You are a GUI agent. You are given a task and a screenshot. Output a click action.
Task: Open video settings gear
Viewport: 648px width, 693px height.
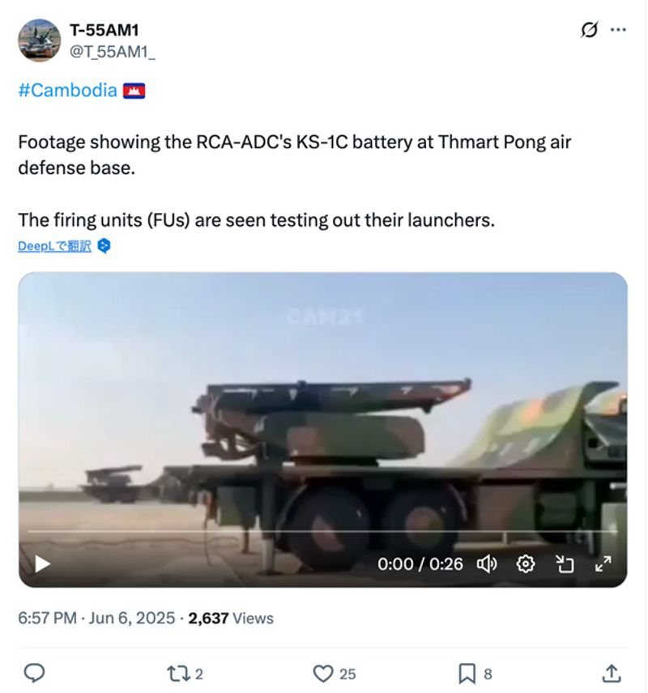526,563
